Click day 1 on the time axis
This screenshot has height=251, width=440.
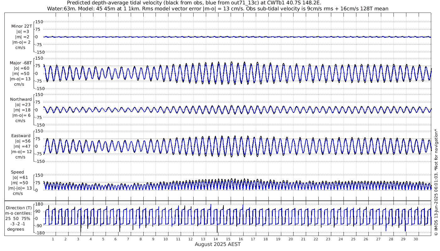coord(53,239)
